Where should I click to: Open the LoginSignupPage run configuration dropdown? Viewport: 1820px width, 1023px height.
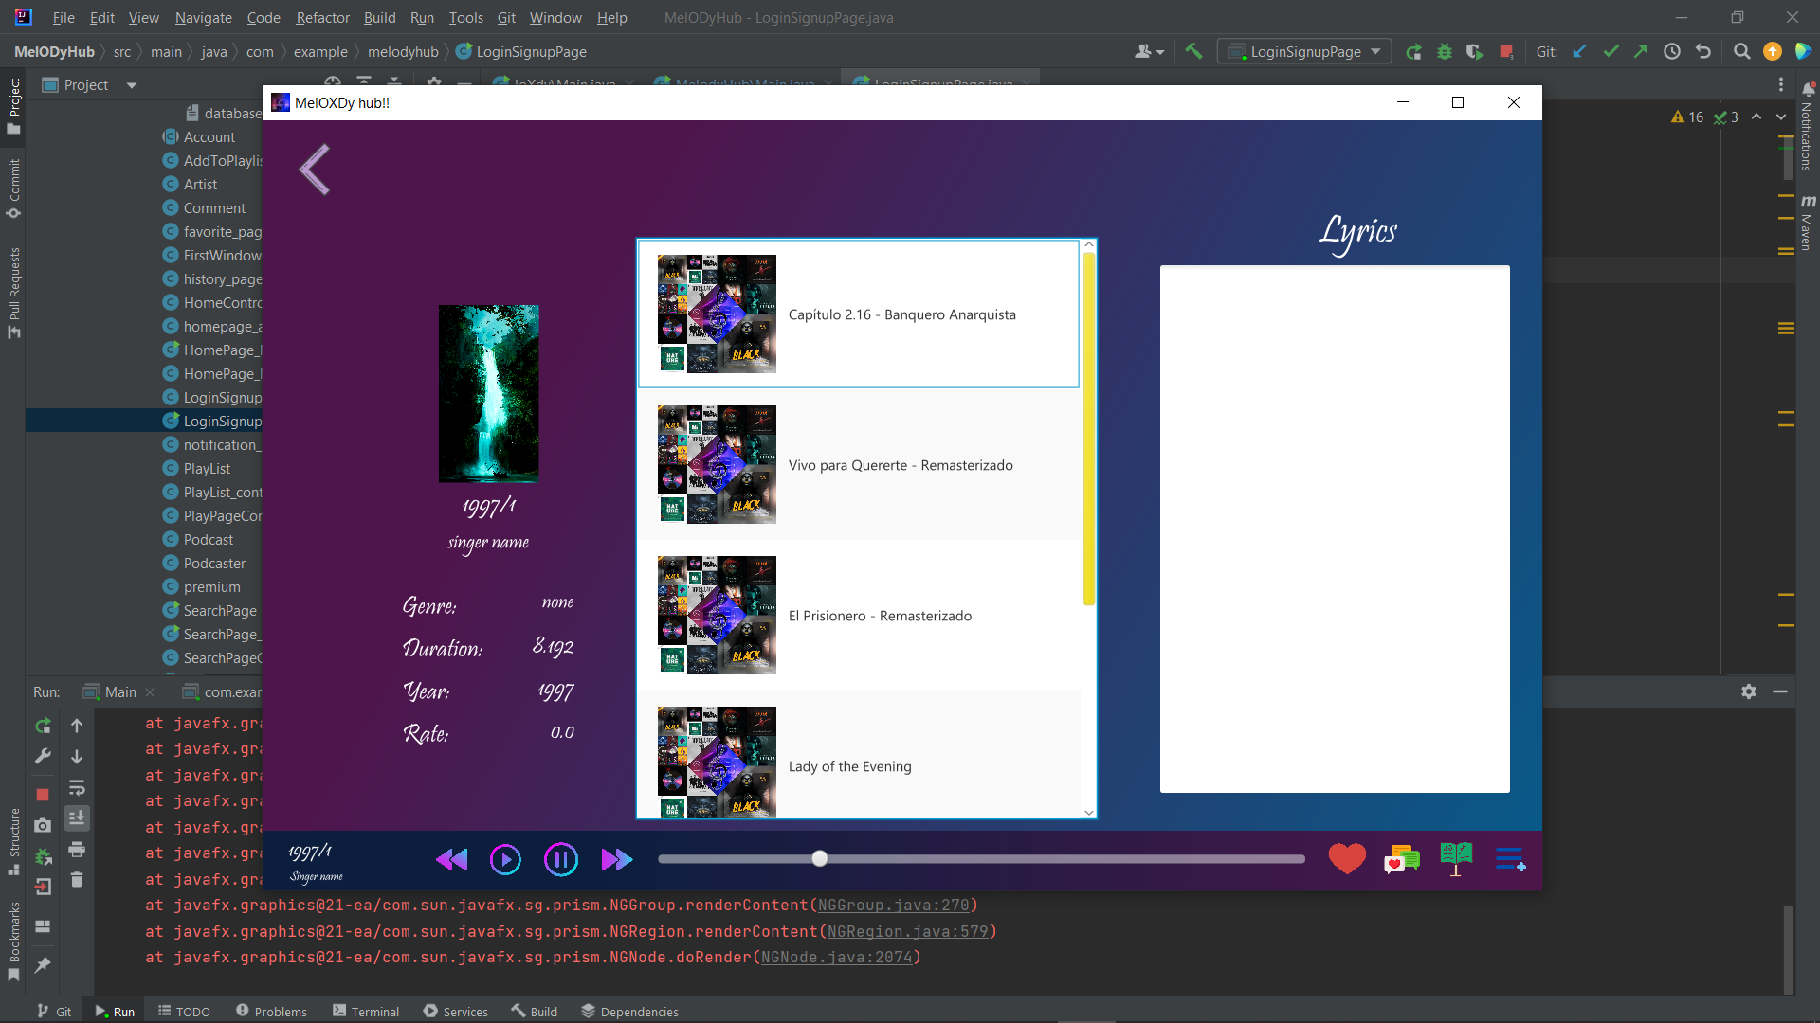pyautogui.click(x=1377, y=51)
